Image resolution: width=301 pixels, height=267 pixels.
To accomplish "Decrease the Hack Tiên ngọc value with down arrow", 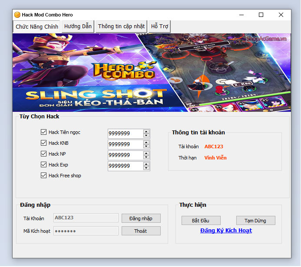I will point(146,135).
